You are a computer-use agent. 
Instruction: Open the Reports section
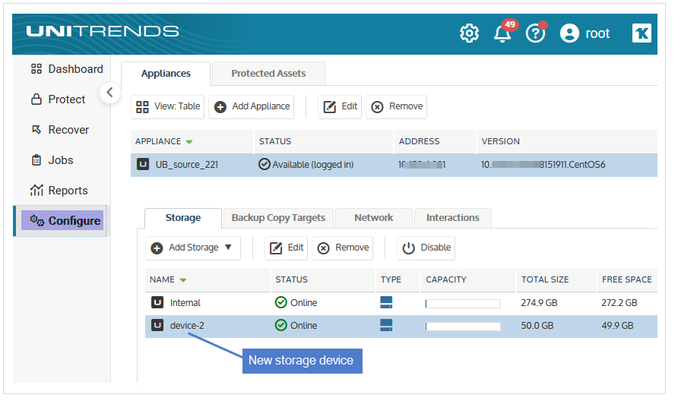pyautogui.click(x=59, y=191)
